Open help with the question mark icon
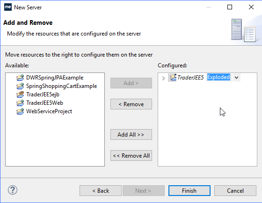Screen dimensions: 262x203 13,190
